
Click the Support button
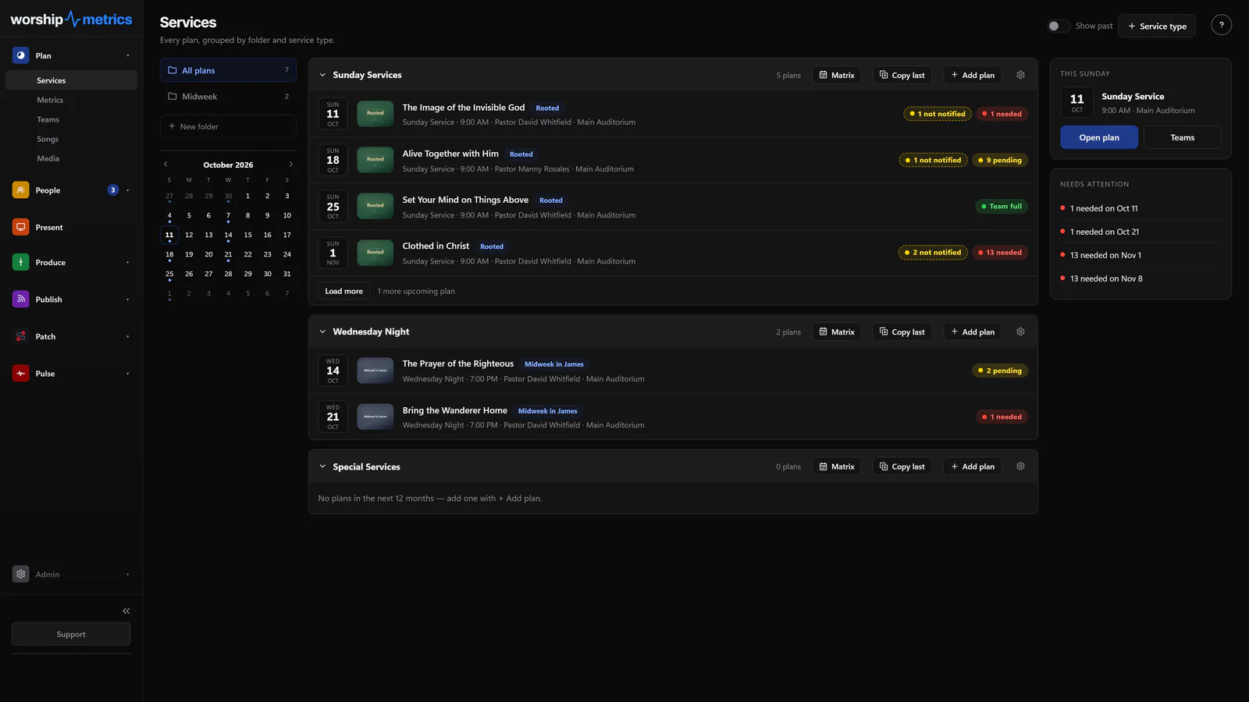71,634
